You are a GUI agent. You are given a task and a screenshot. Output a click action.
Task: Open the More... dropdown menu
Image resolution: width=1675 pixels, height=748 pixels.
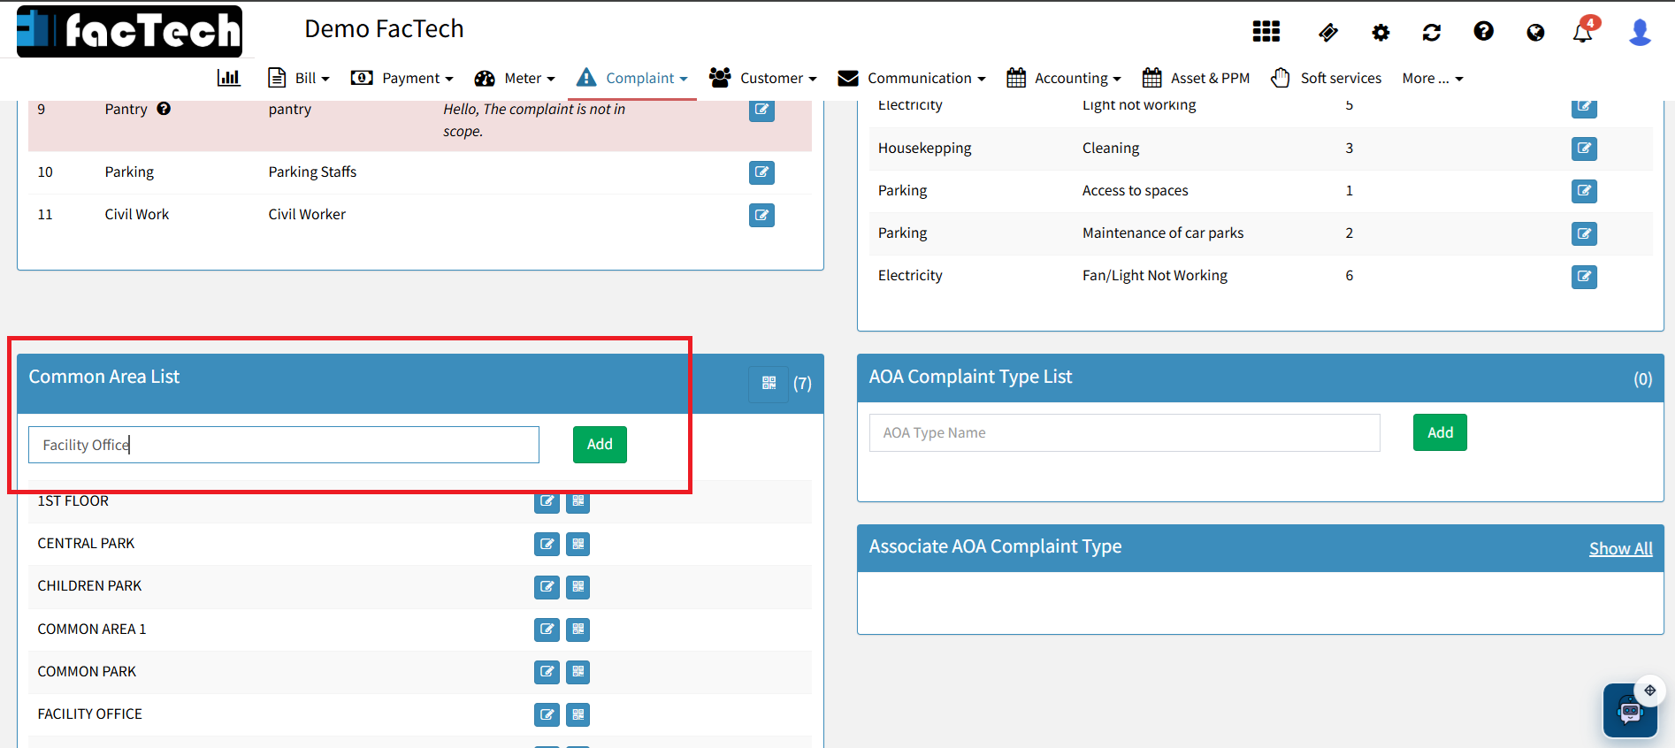[x=1432, y=78]
